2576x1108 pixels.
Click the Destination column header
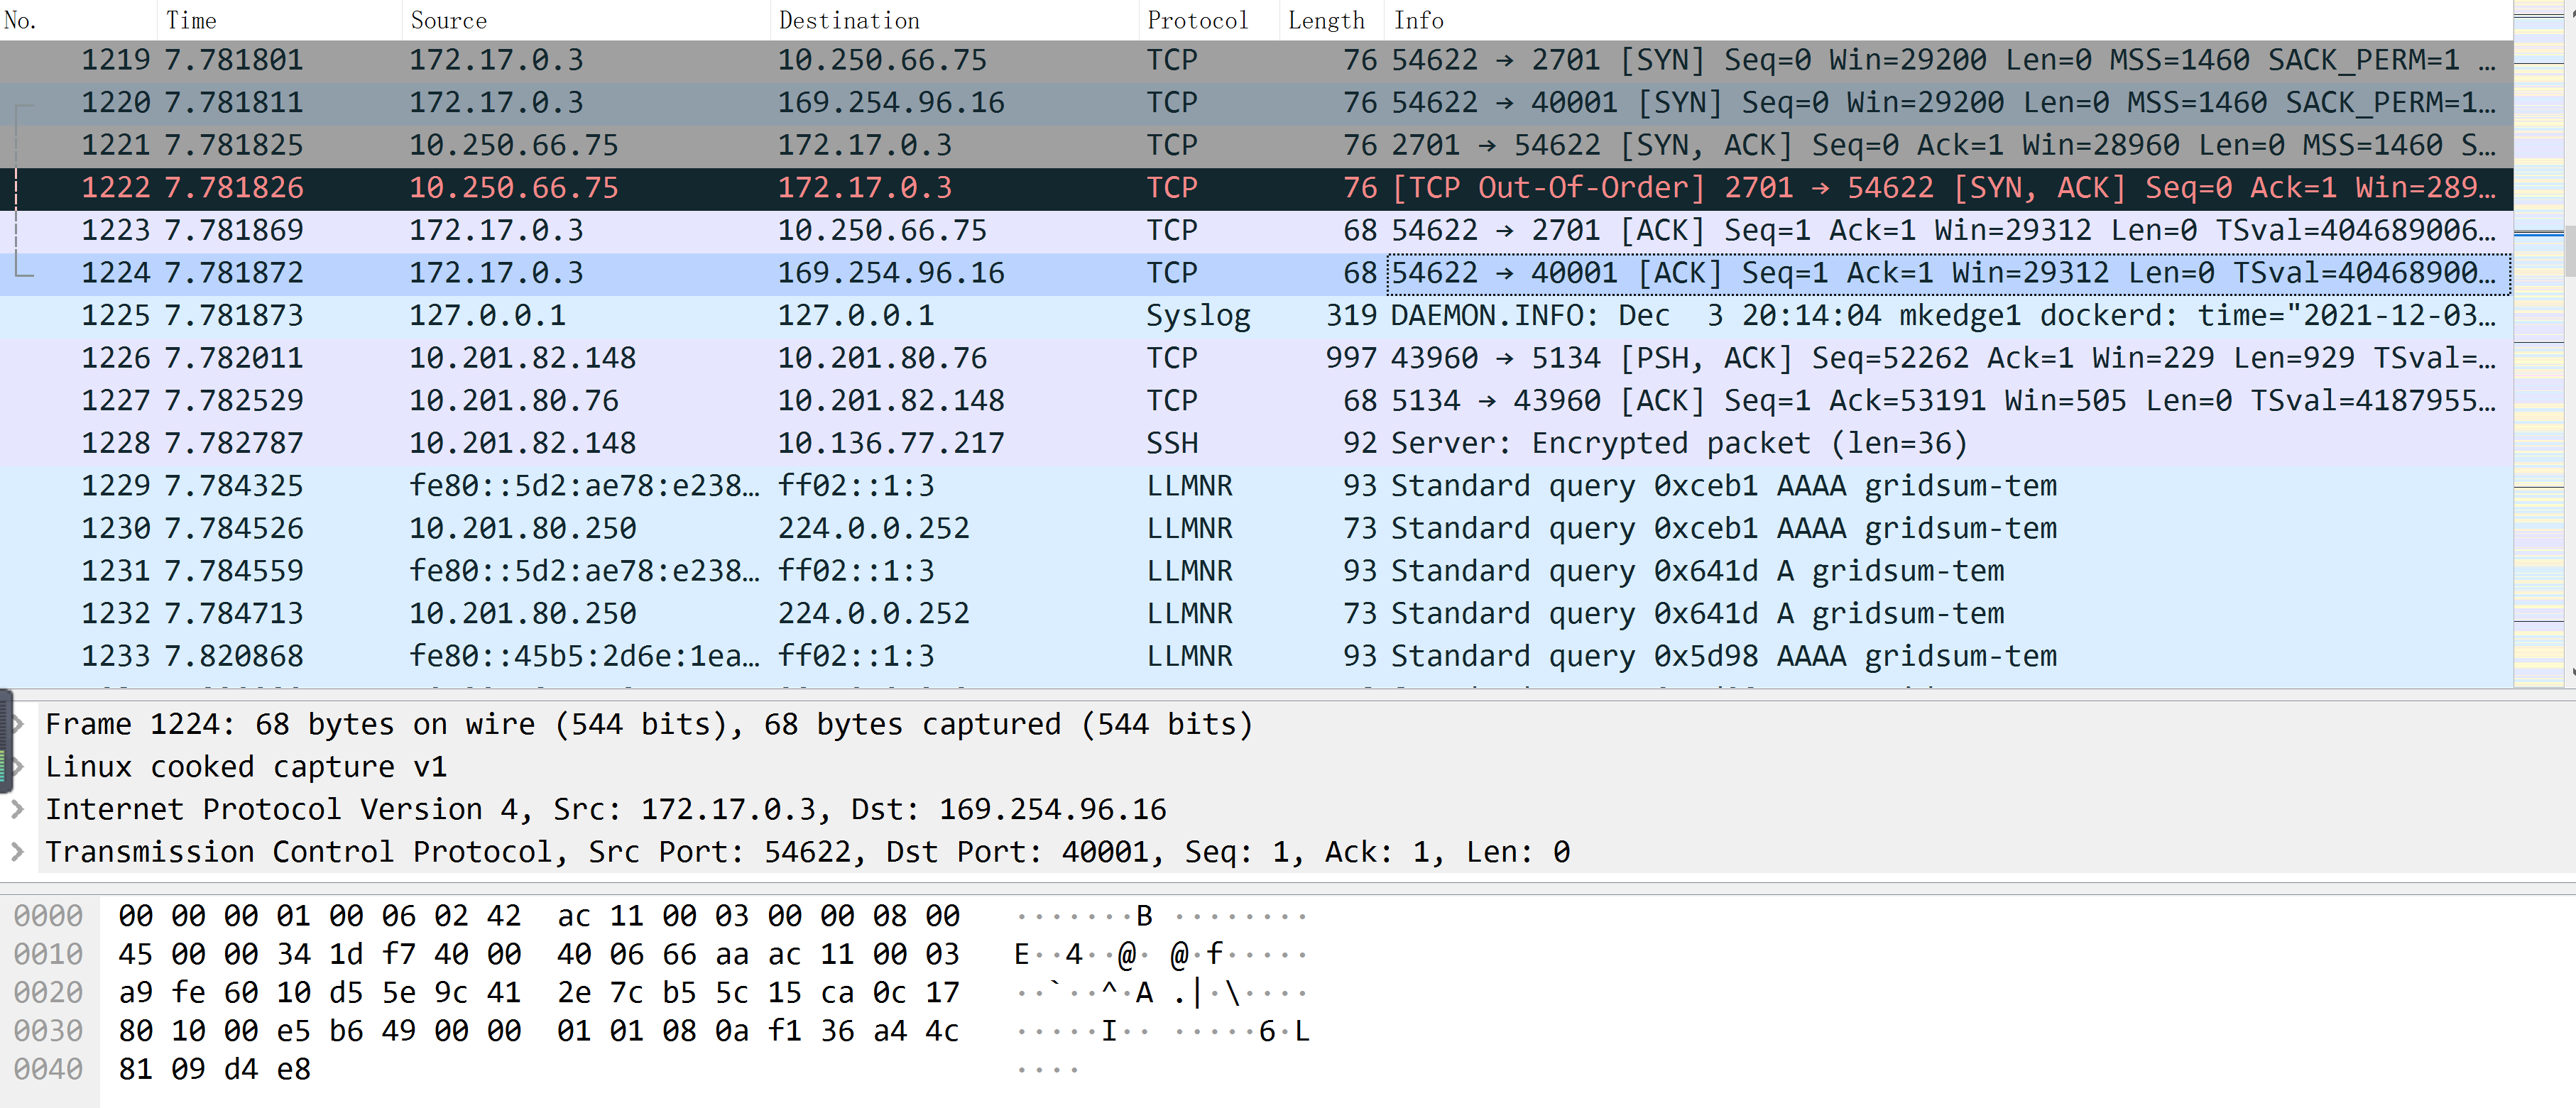click(848, 20)
